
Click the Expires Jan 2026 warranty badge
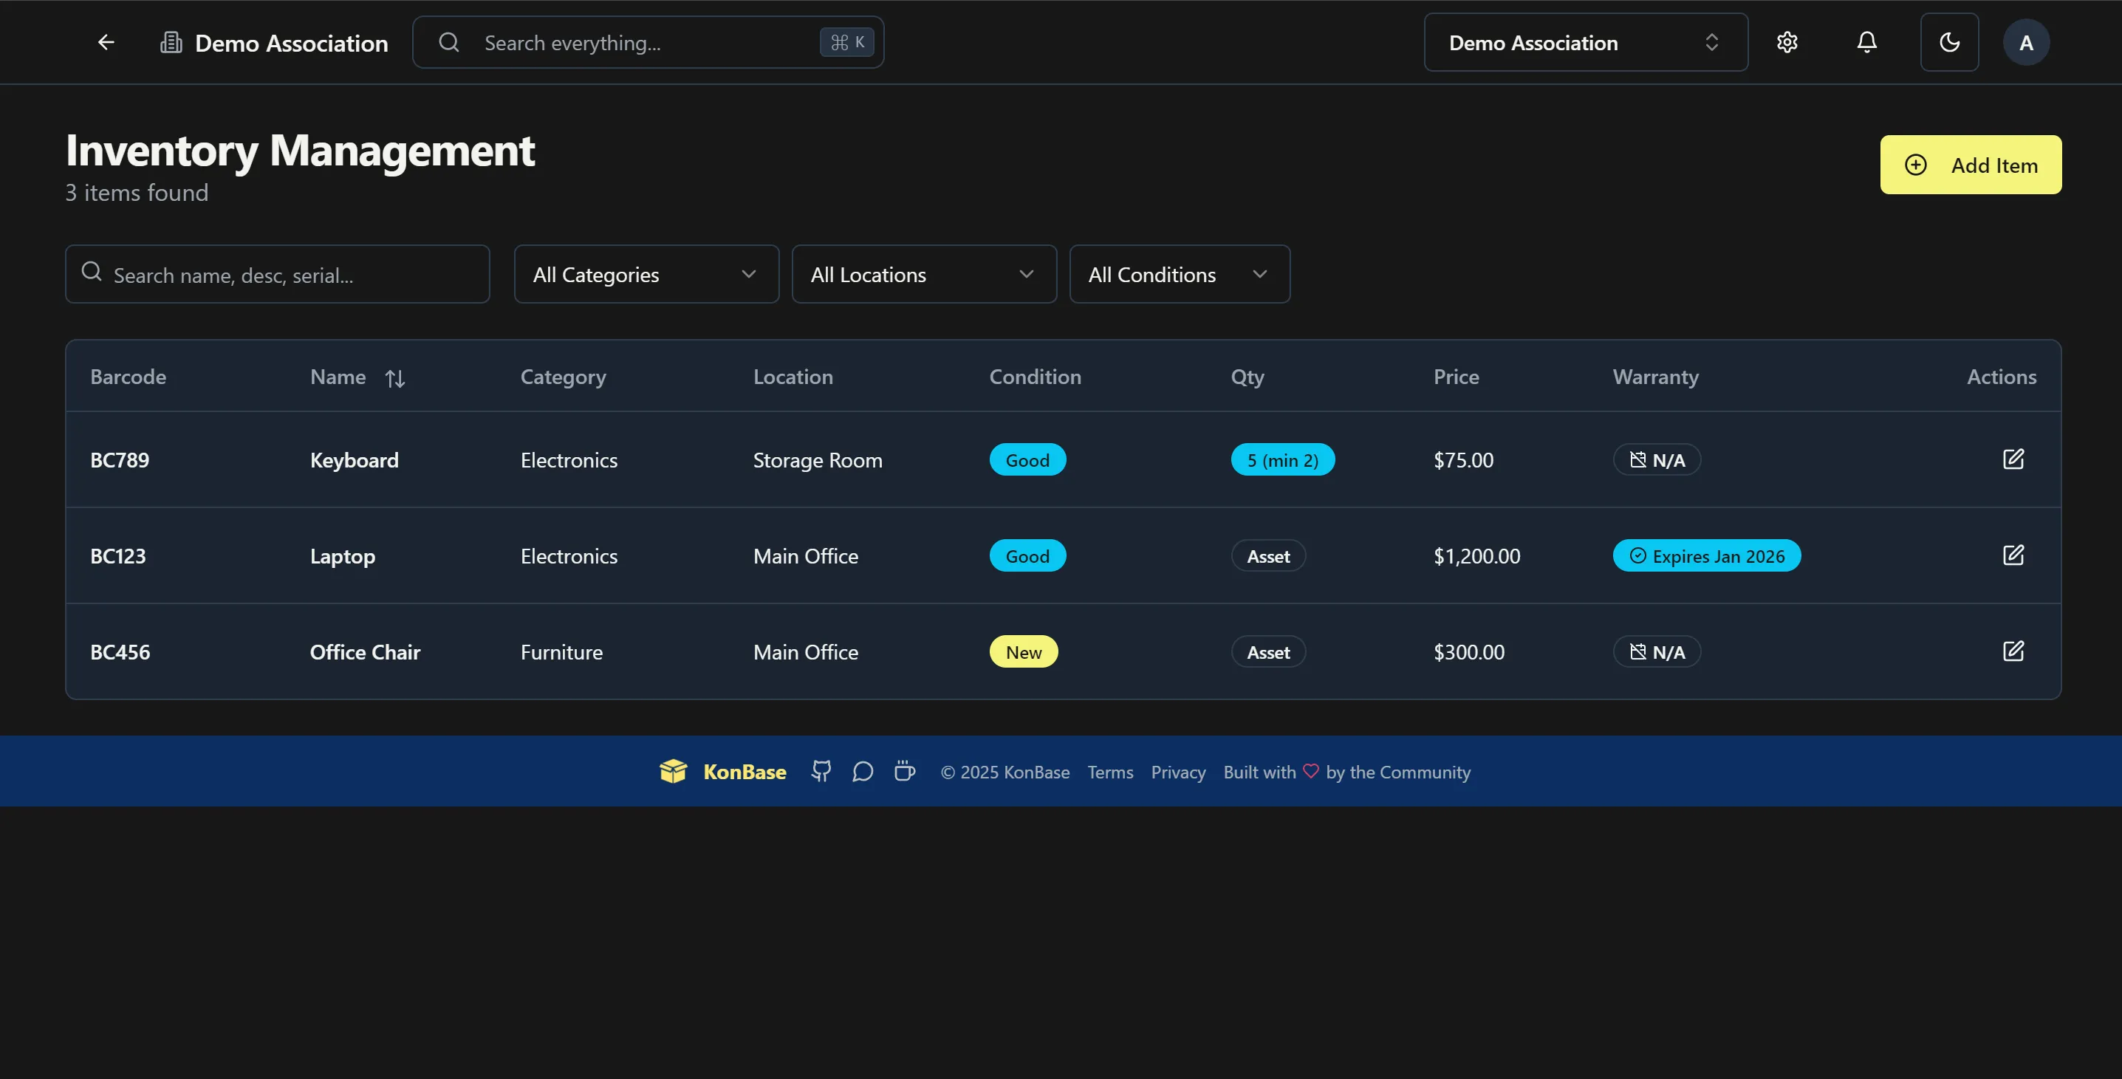click(x=1706, y=555)
